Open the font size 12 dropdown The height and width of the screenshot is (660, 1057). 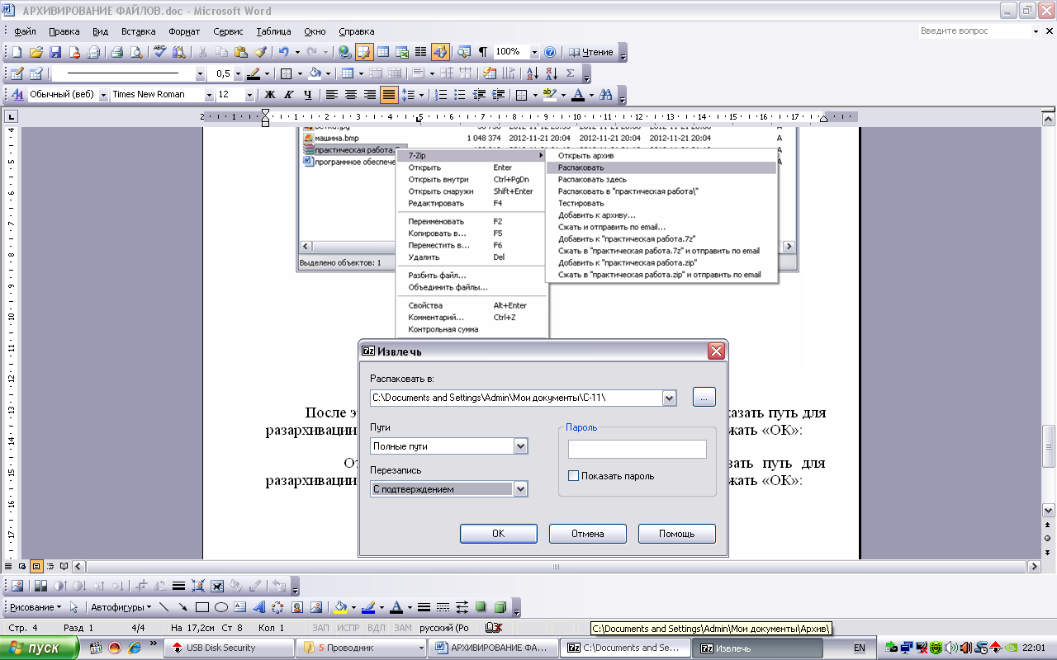(249, 95)
